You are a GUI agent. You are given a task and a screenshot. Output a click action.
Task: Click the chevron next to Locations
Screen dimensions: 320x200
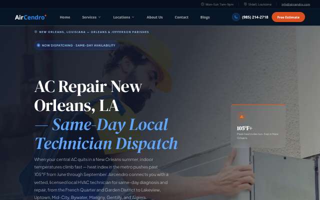pos(133,17)
